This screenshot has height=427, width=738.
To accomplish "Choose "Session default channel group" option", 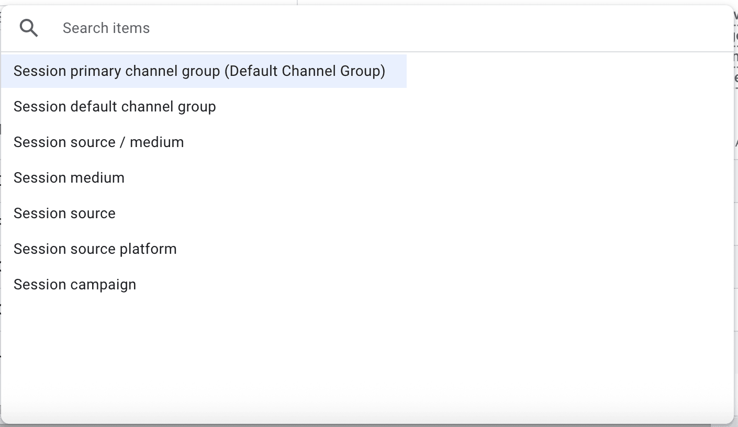I will coord(115,107).
